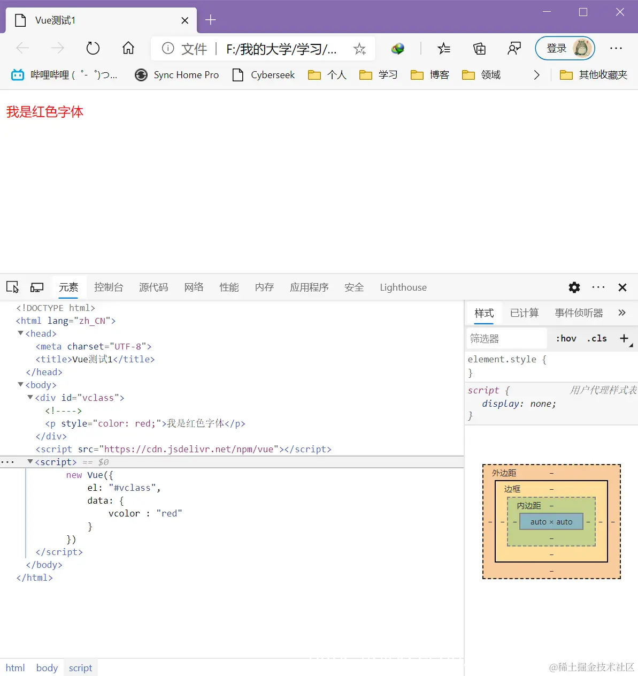Viewport: 638px width, 676px height.
Task: Toggle the :hov element state panel
Action: [566, 338]
